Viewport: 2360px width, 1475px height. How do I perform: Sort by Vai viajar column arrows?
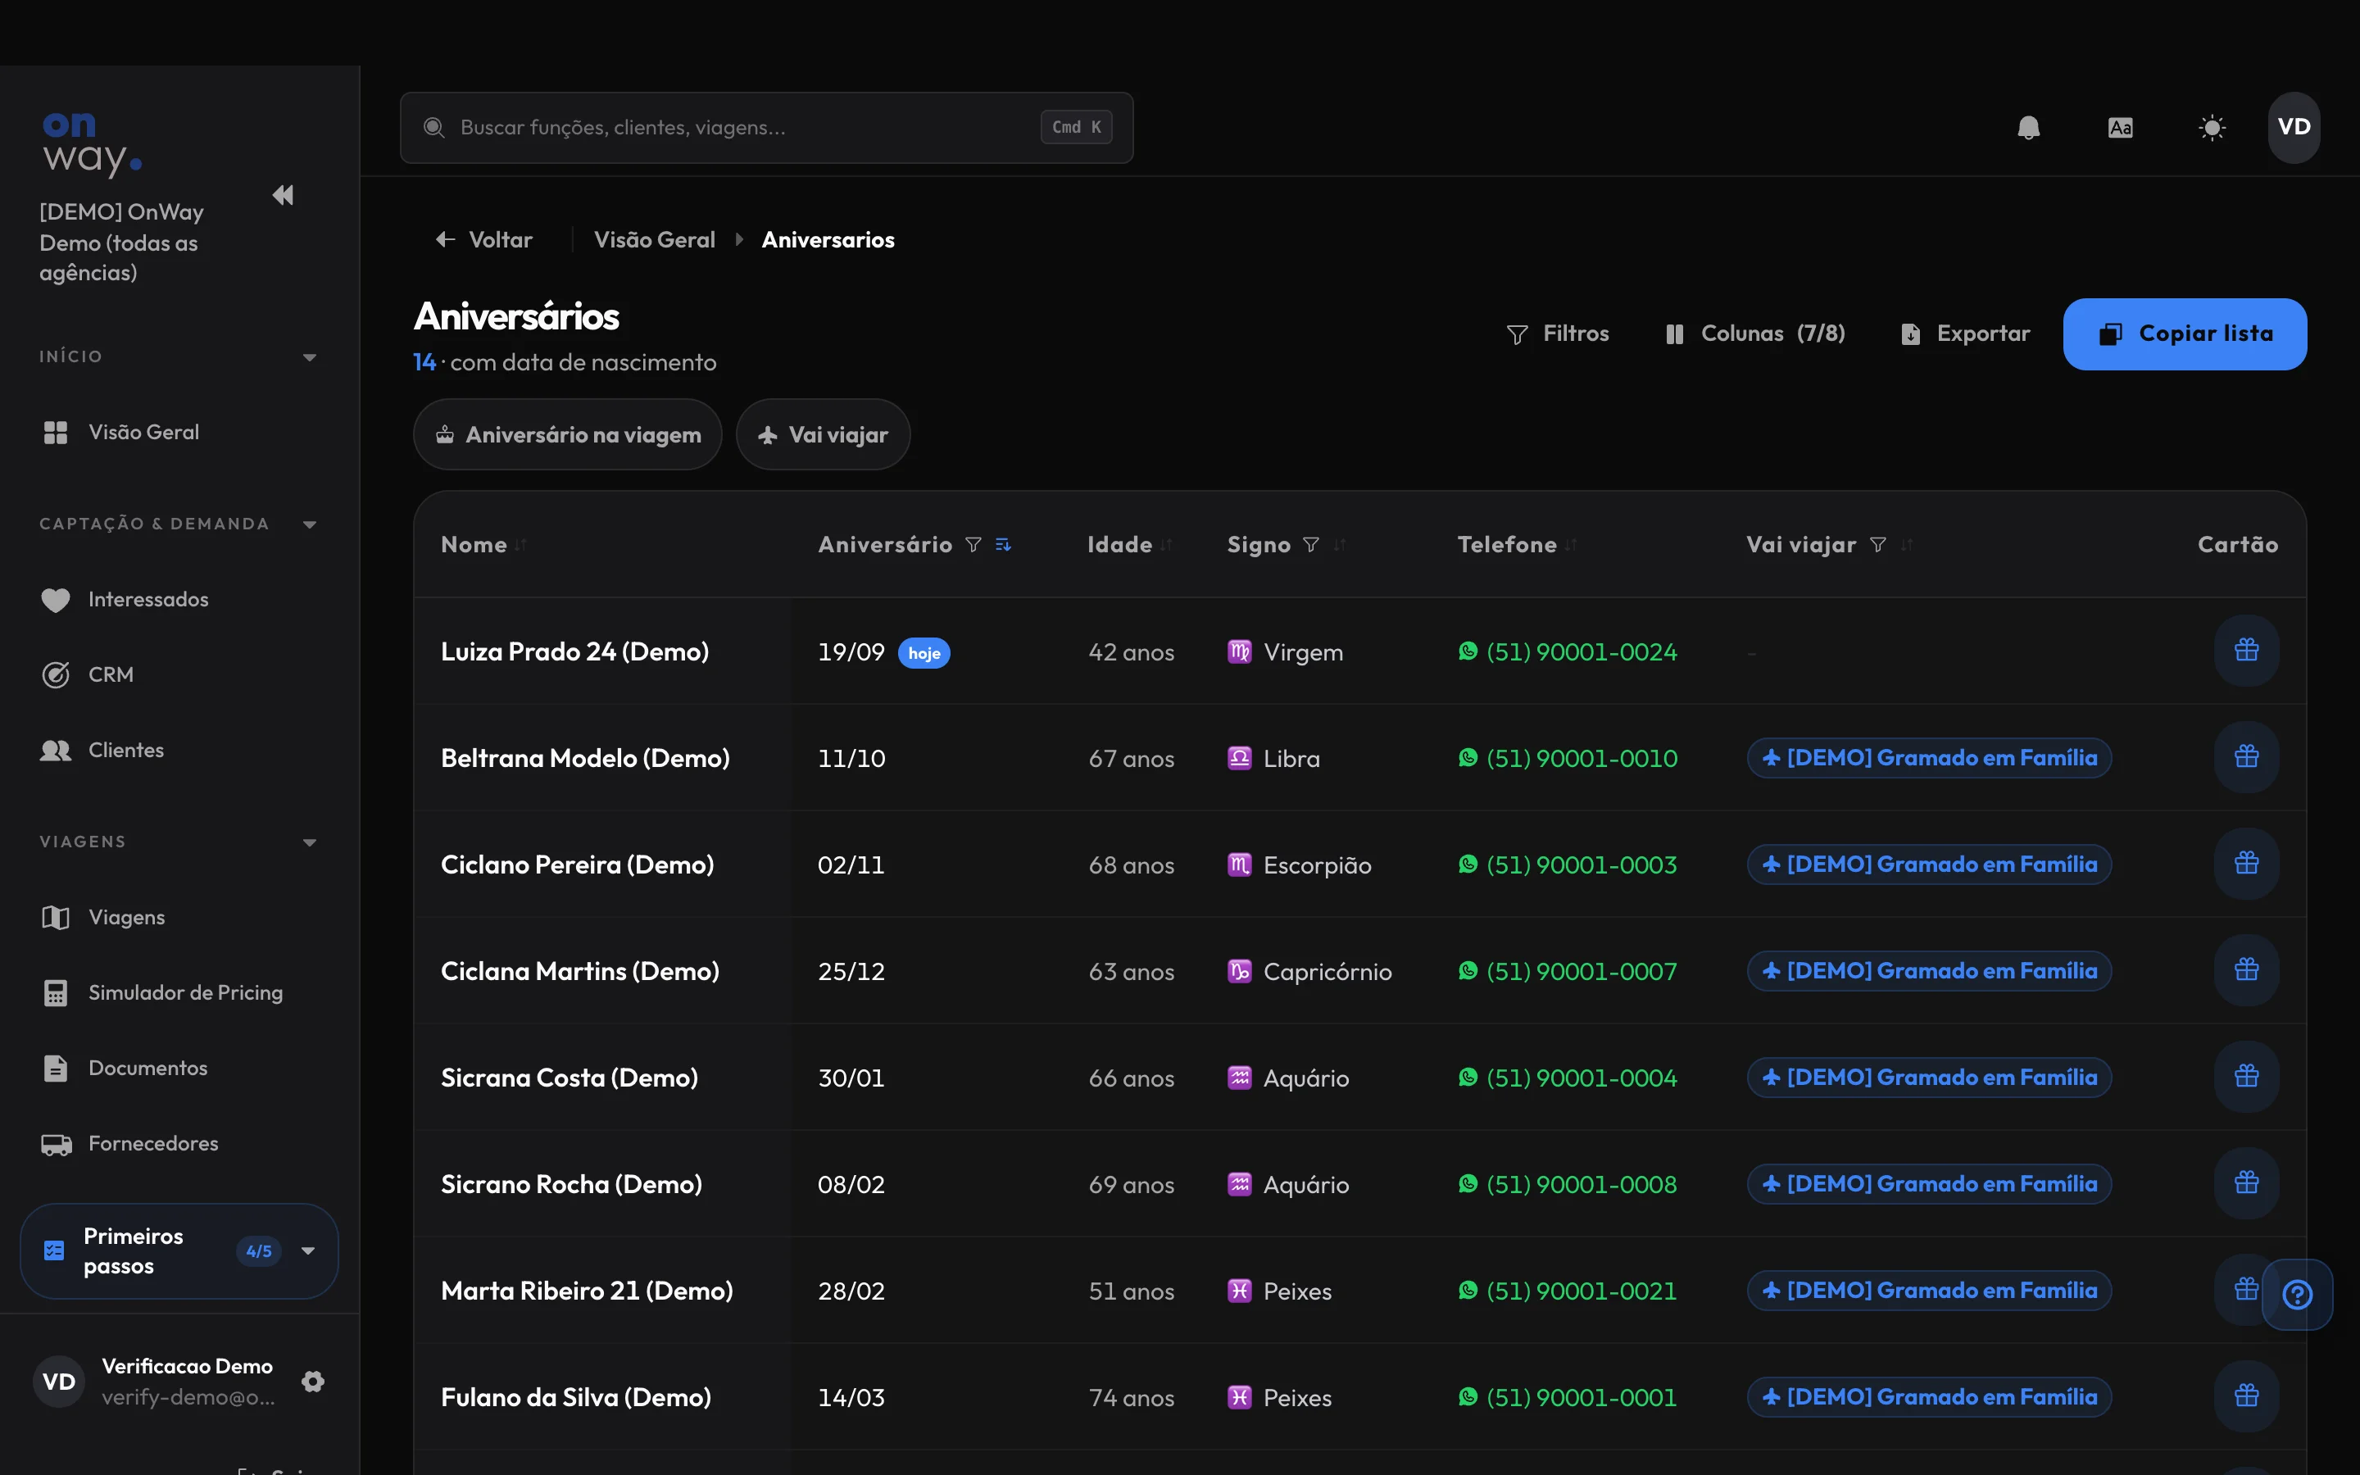click(x=1905, y=544)
